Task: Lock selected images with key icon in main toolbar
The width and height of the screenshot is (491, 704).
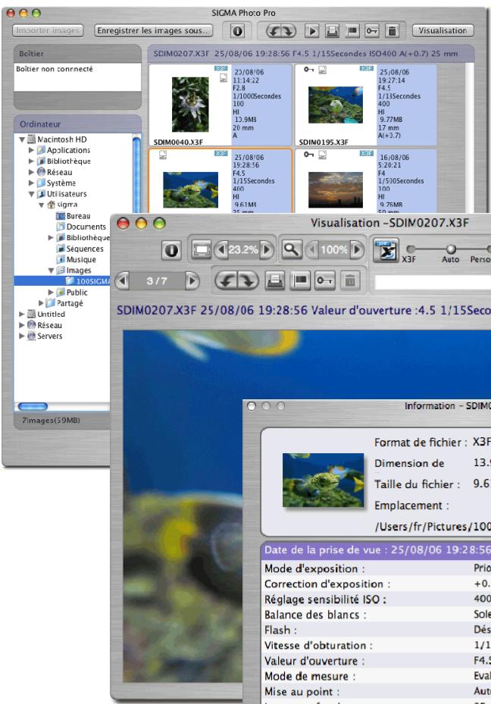Action: [371, 31]
